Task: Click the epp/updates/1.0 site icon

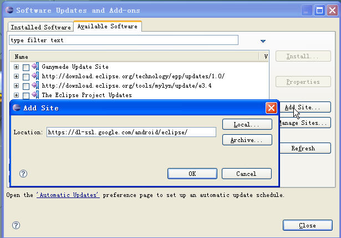Action: click(35, 75)
